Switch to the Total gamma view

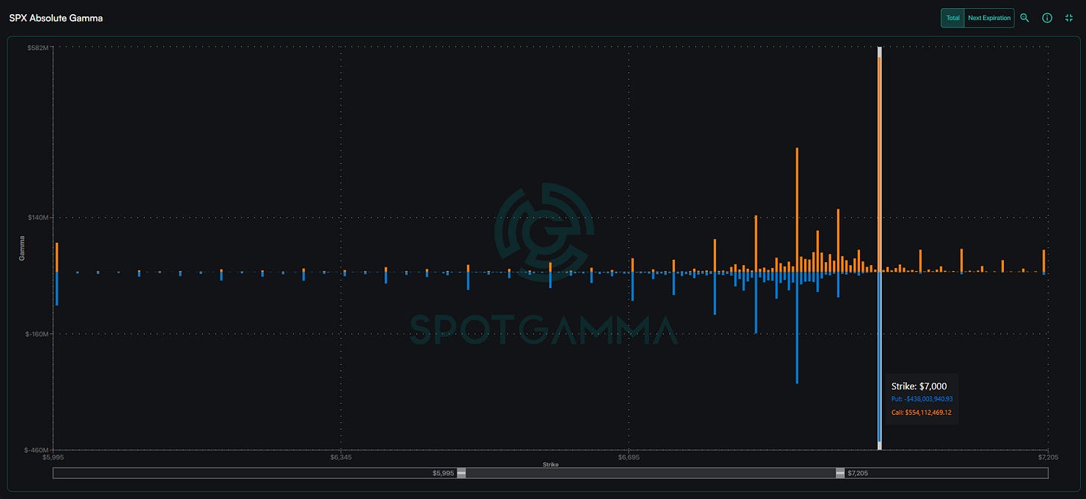tap(952, 18)
